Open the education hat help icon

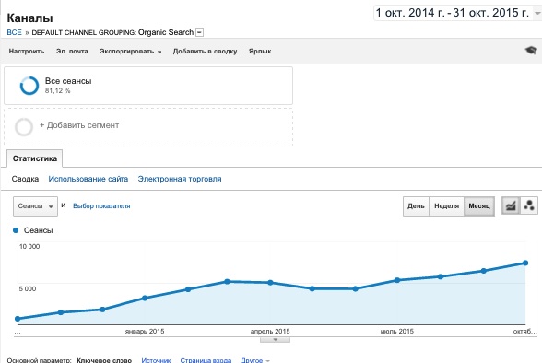pos(531,51)
